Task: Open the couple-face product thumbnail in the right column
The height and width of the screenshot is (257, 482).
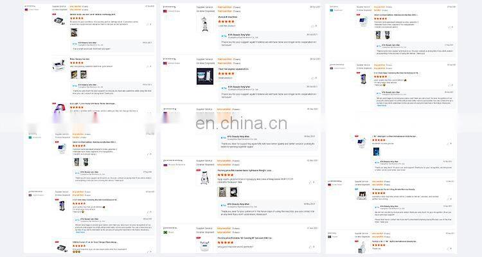Action: point(362,195)
